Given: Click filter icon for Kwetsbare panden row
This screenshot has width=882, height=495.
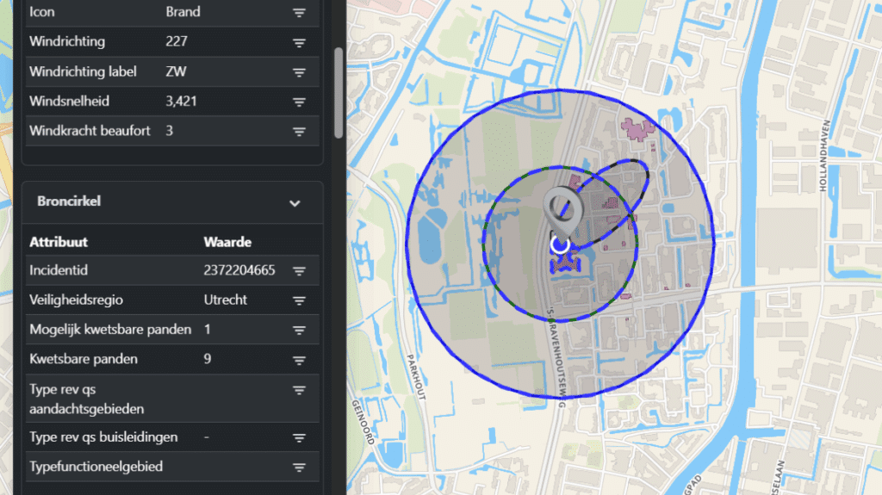Looking at the screenshot, I should click(x=299, y=359).
